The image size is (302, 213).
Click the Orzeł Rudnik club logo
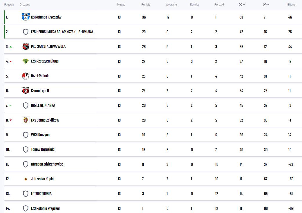coord(26,76)
